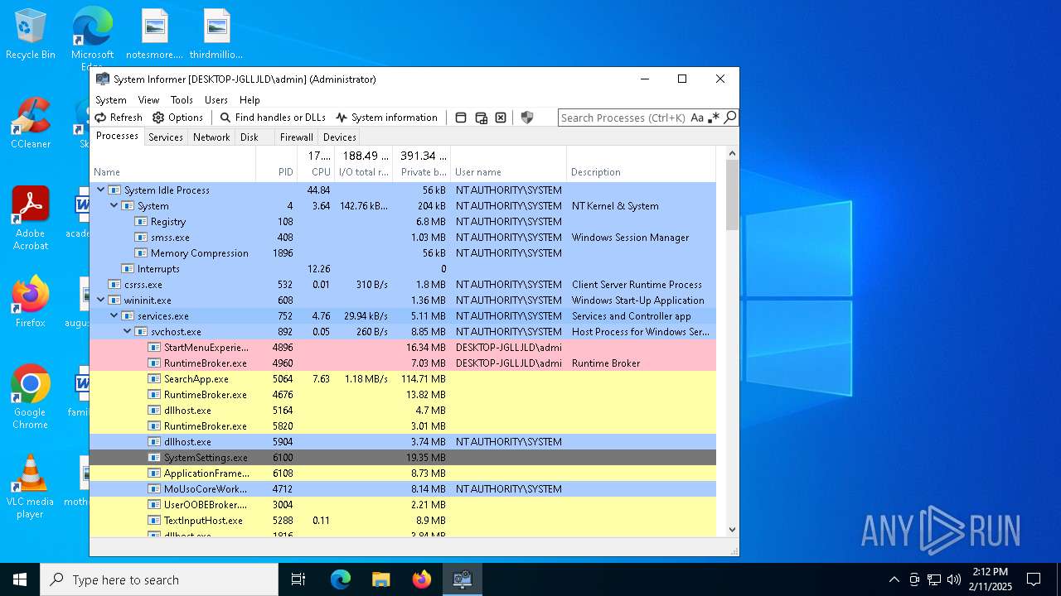Click the find window toolbar icon
Image resolution: width=1061 pixels, height=596 pixels.
pos(461,118)
